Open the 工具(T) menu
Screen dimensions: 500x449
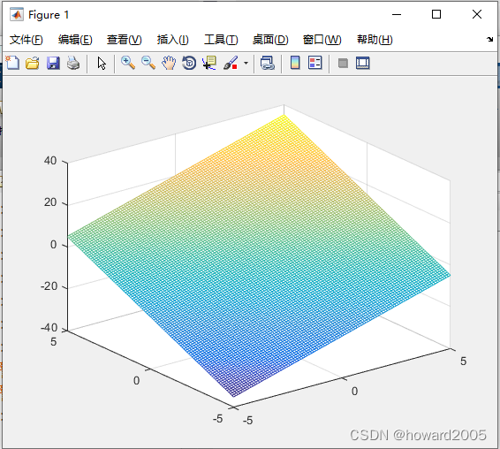click(x=221, y=40)
